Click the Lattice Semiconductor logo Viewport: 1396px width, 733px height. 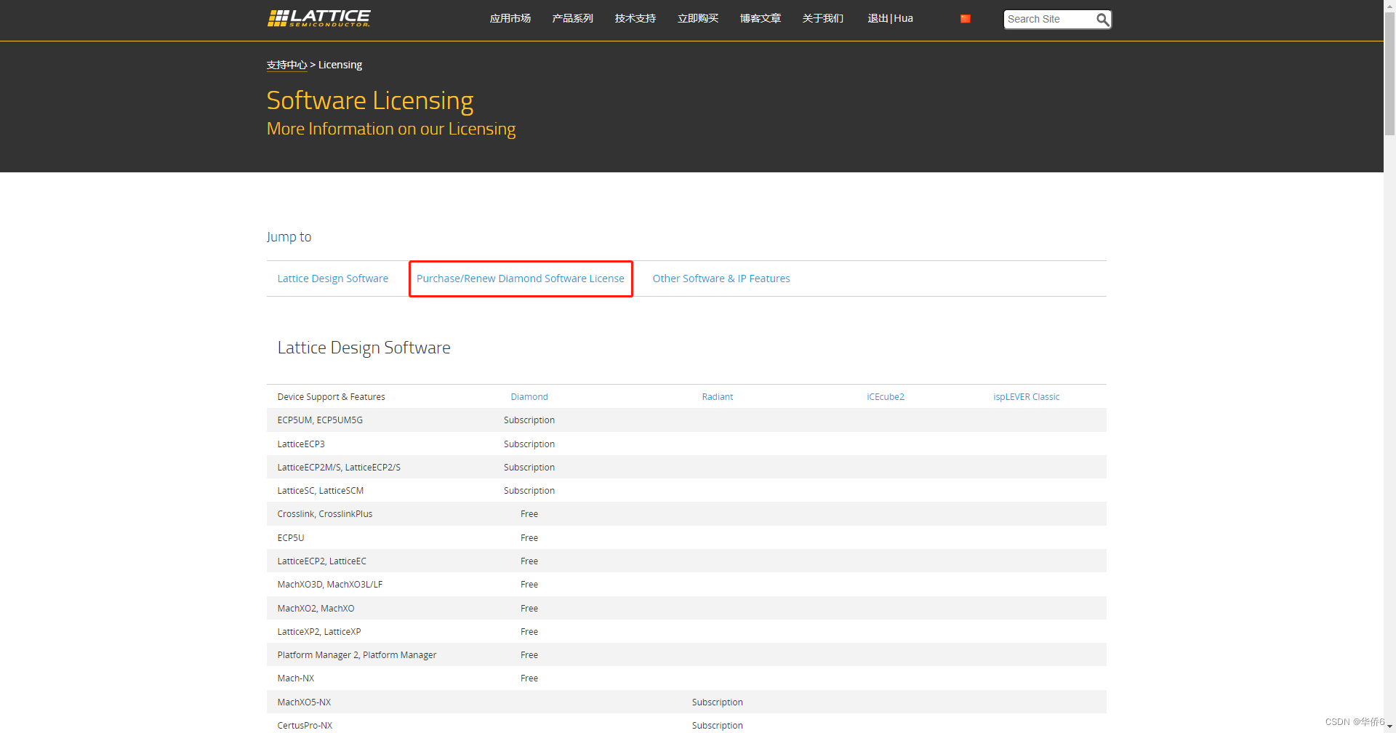click(x=318, y=18)
